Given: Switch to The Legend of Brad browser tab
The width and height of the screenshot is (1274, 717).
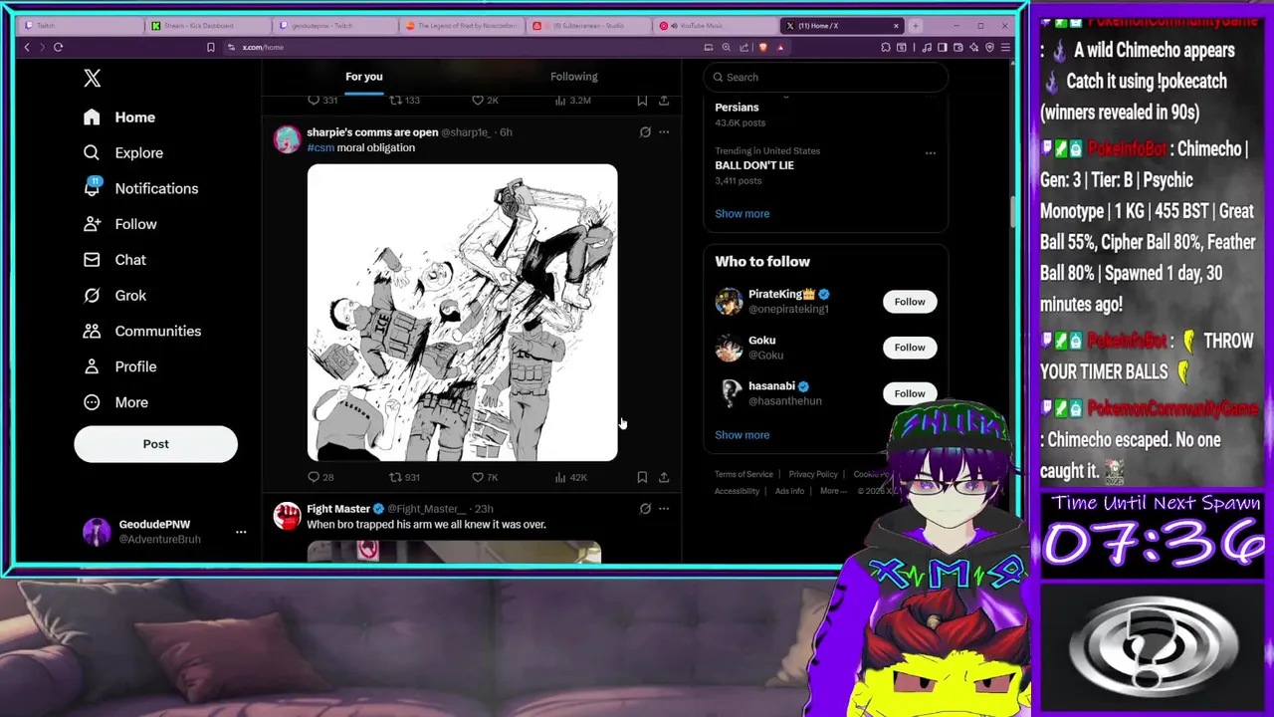Looking at the screenshot, I should tap(461, 26).
